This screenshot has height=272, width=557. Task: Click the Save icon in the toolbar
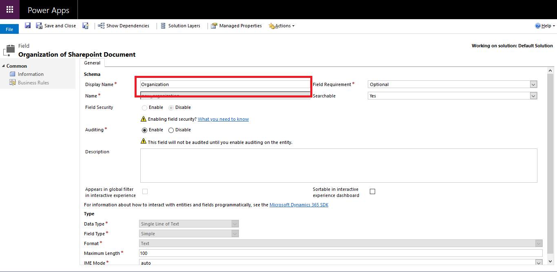click(27, 25)
